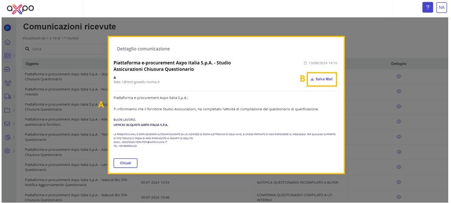This screenshot has height=203, width=451.
Task: Click the Oggetto column header
Action: pyautogui.click(x=32, y=64)
